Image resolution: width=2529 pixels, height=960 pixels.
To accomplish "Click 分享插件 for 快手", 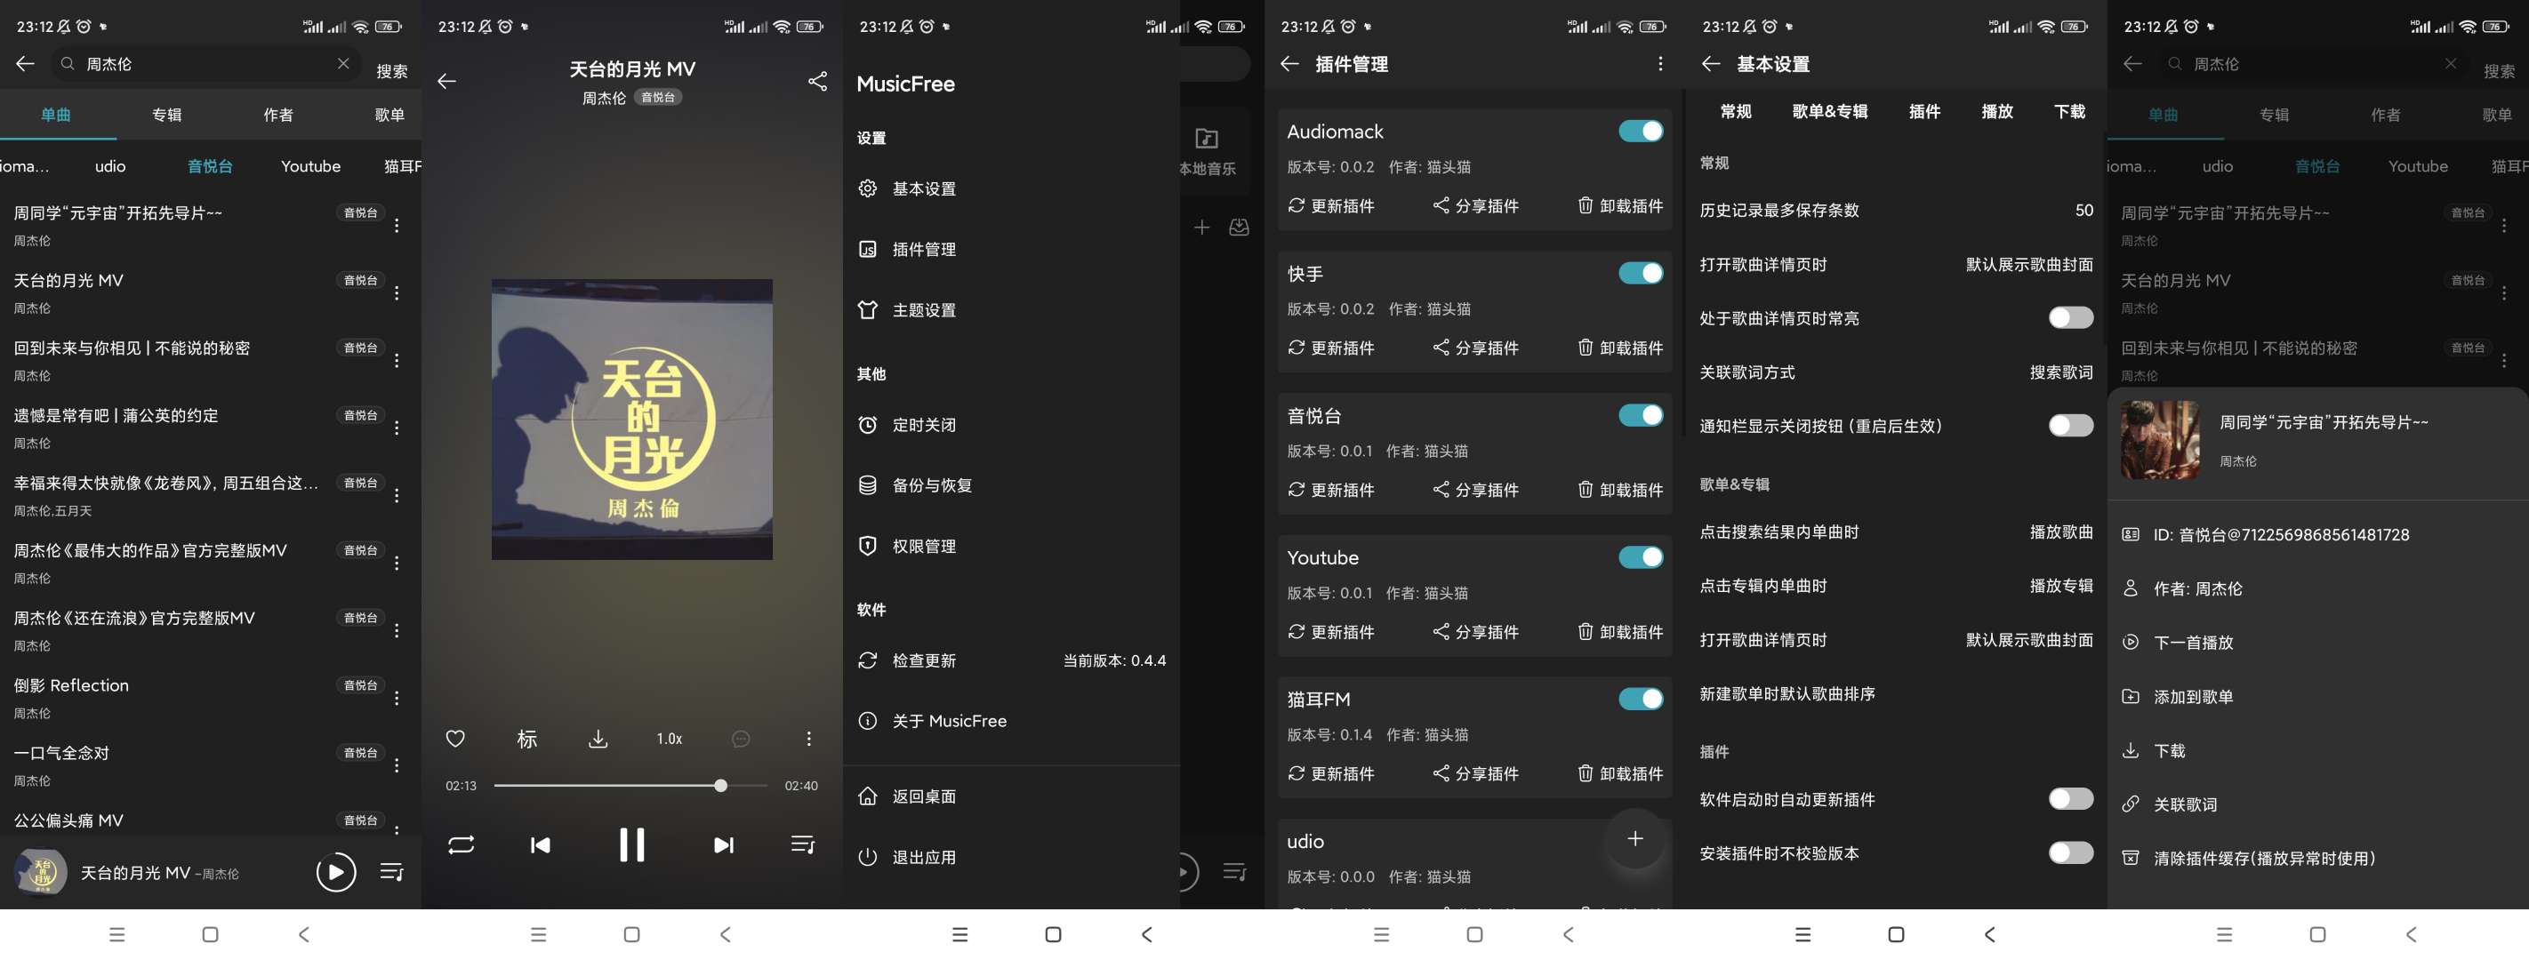I will 1475,348.
